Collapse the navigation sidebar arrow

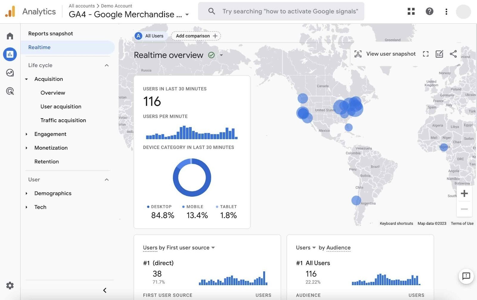coord(105,290)
